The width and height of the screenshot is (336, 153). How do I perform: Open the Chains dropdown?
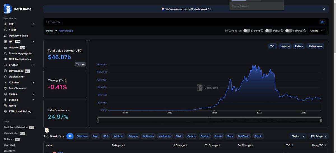point(298,136)
